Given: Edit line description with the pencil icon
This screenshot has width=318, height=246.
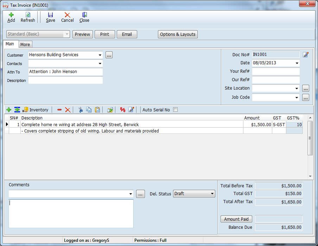Looking at the screenshot, I should (131, 110).
